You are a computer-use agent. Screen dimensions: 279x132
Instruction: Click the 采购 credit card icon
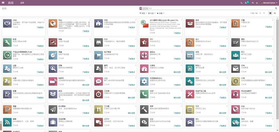[x=190, y=55]
